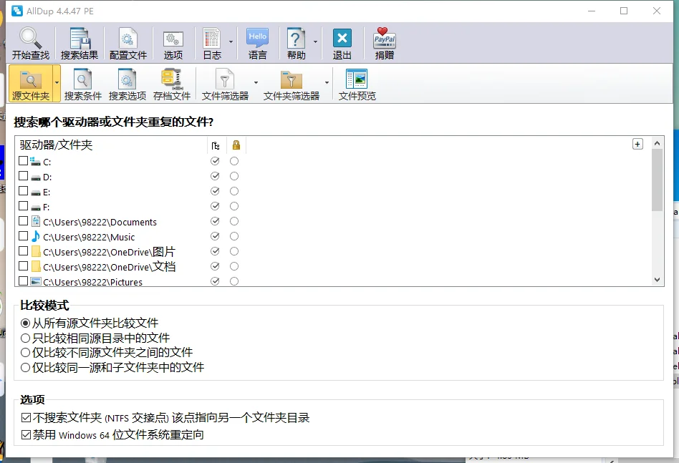Uncheck 禁用 Windows 64 位文件系统重定向
The width and height of the screenshot is (679, 463).
[x=27, y=434]
